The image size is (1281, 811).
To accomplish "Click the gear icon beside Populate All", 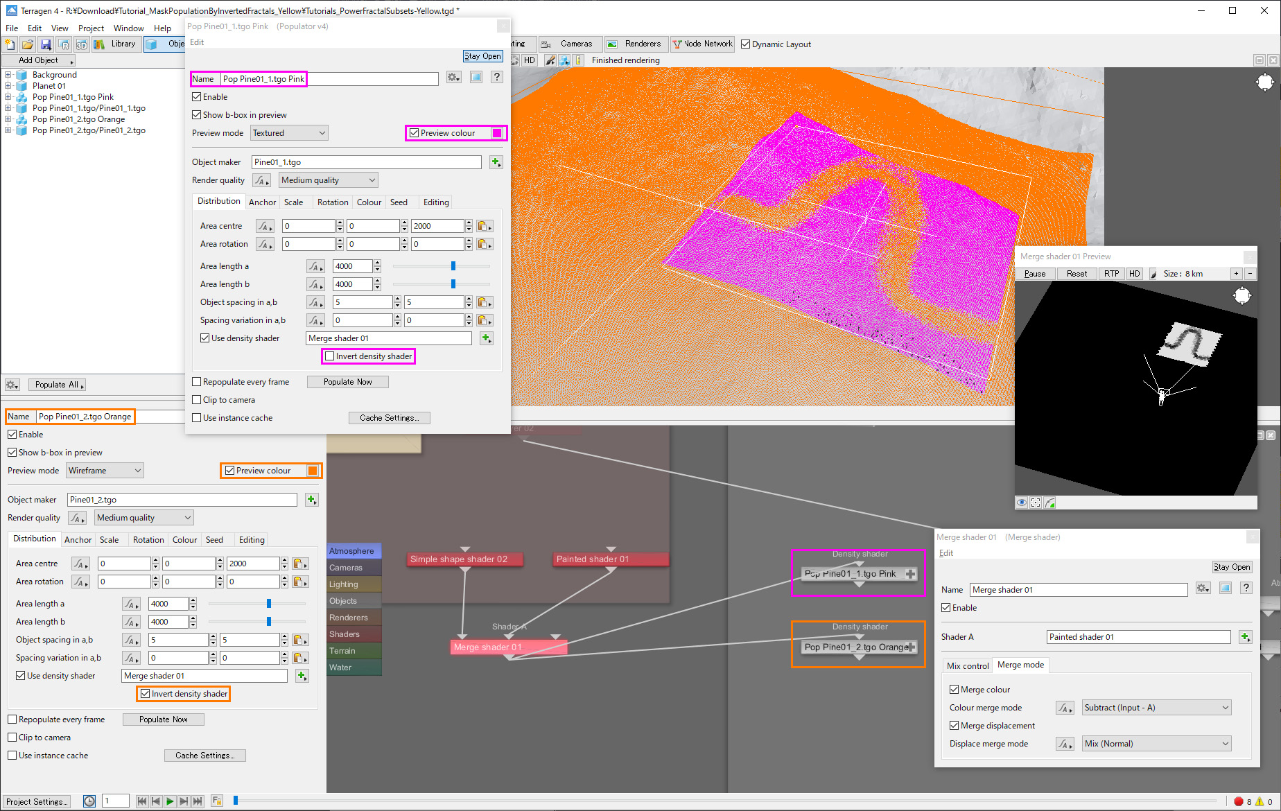I will click(12, 385).
